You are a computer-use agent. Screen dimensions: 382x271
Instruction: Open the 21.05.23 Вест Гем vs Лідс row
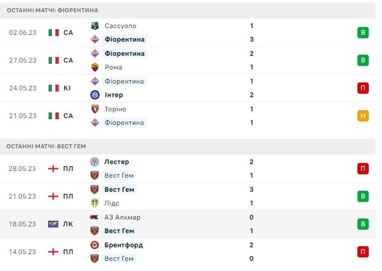coord(188,196)
